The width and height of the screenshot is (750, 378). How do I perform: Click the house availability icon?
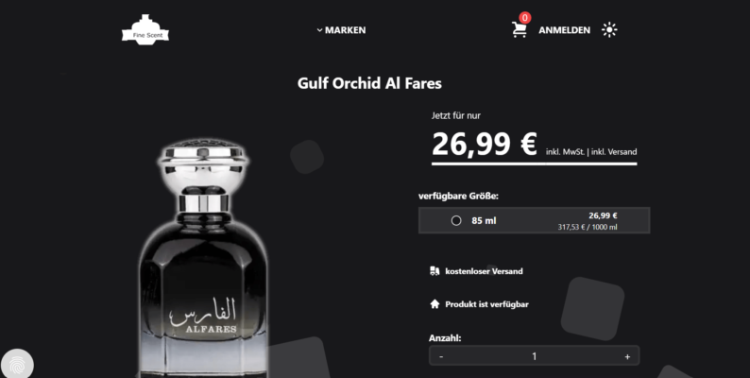(x=435, y=304)
